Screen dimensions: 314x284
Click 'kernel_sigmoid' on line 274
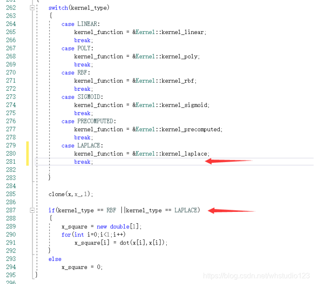(184, 105)
